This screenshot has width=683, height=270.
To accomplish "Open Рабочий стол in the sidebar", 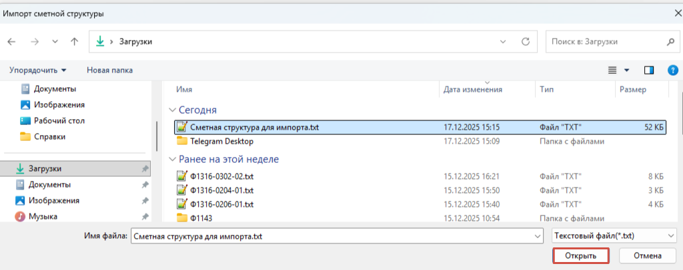I will 52,120.
